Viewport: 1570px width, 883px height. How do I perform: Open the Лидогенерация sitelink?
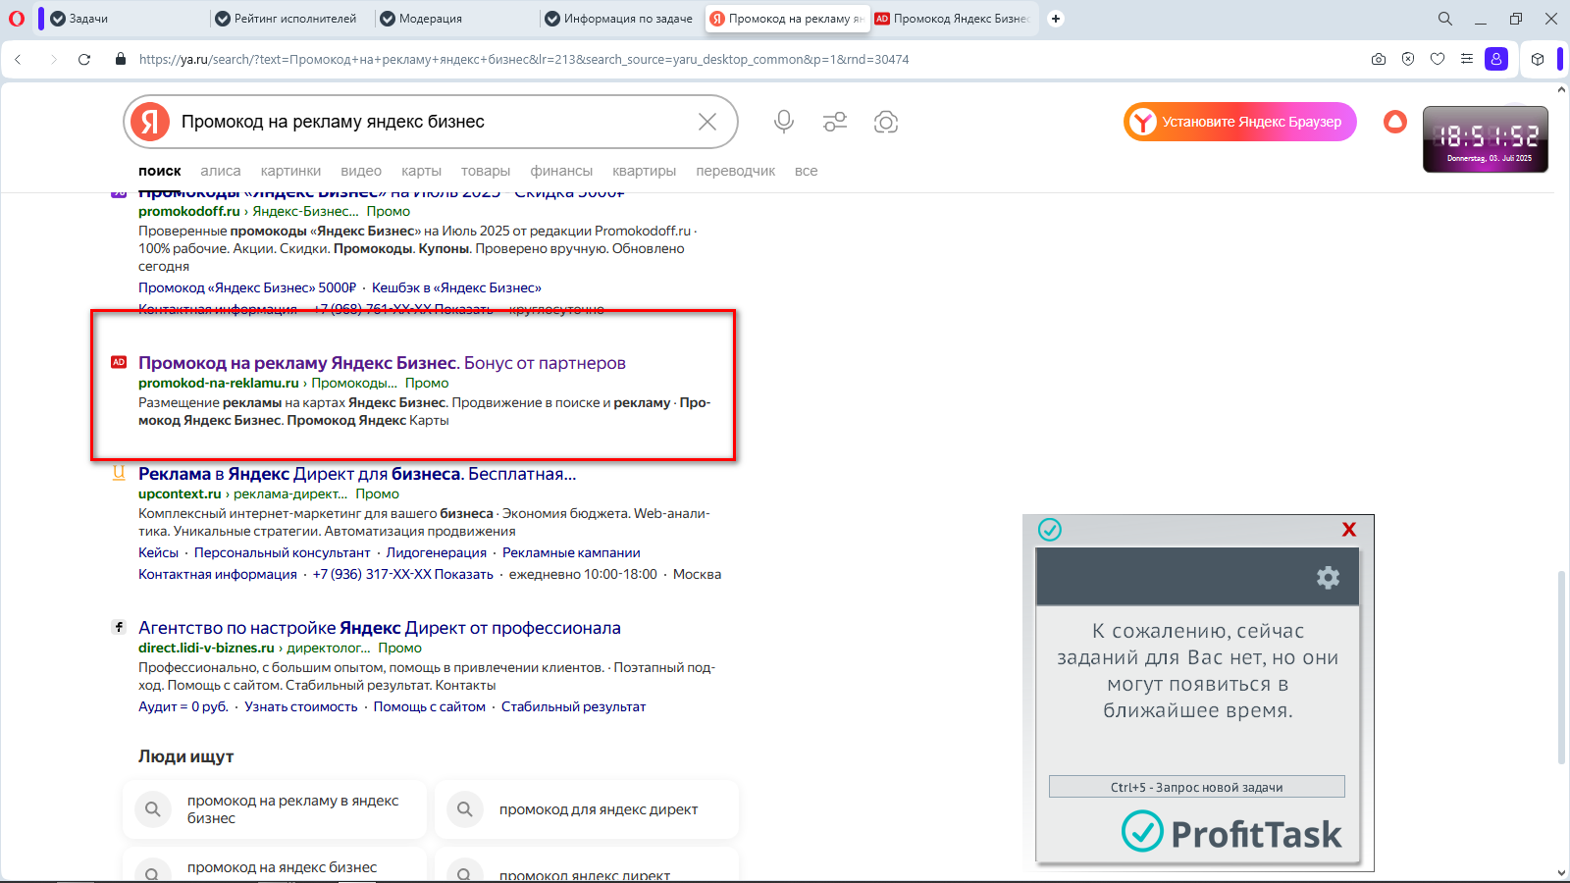437,552
